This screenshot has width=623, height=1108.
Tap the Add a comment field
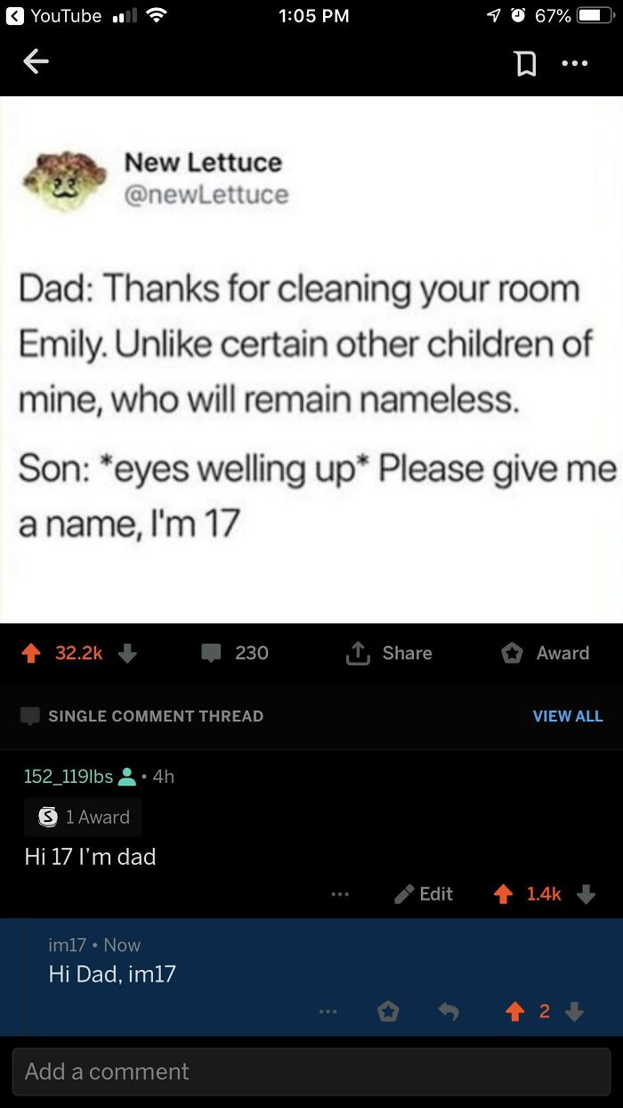pyautogui.click(x=311, y=1071)
